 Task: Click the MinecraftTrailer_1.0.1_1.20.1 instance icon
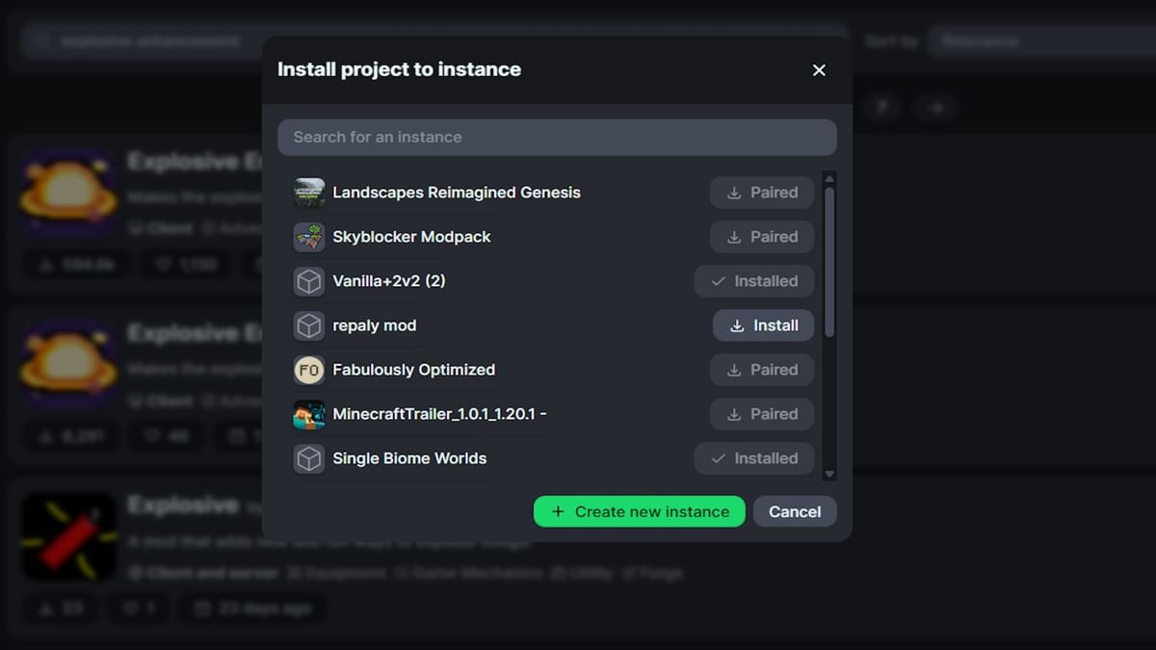point(308,413)
